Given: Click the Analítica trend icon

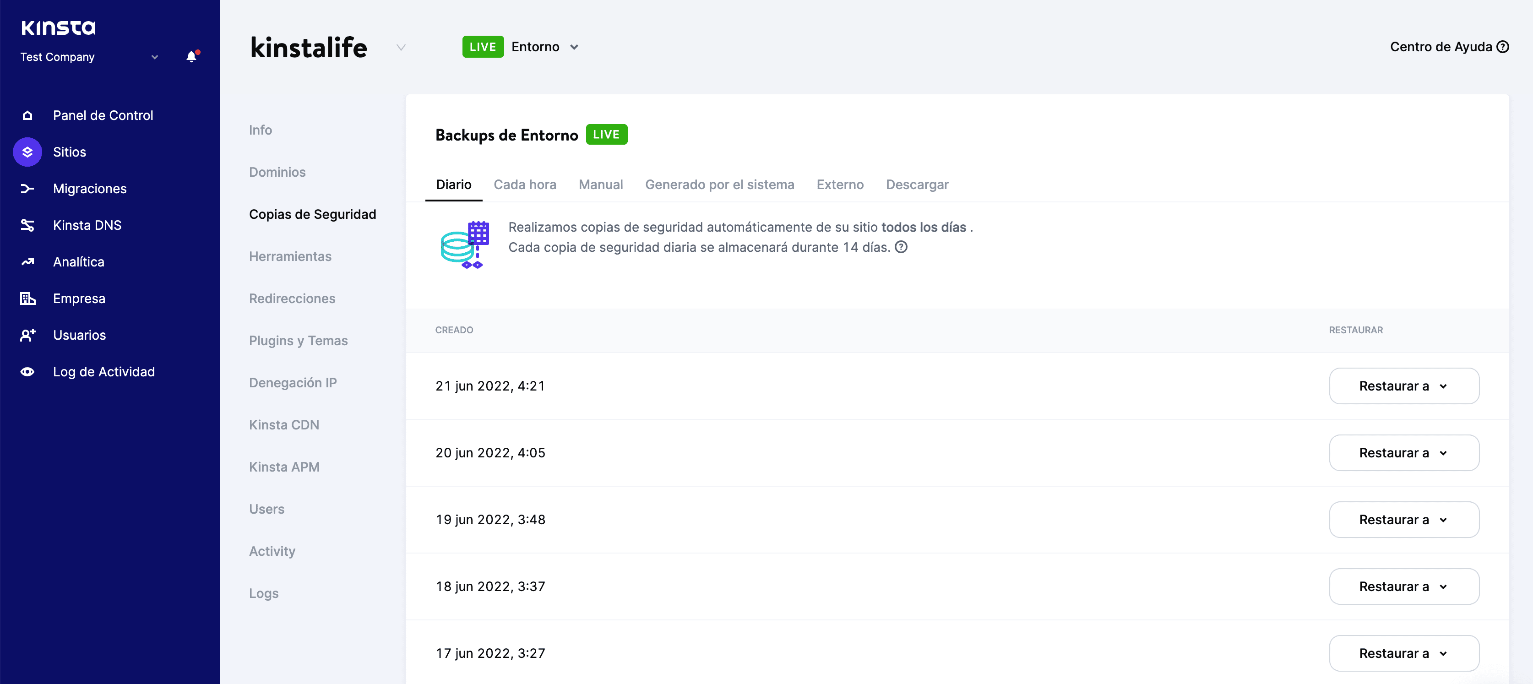Looking at the screenshot, I should (27, 262).
